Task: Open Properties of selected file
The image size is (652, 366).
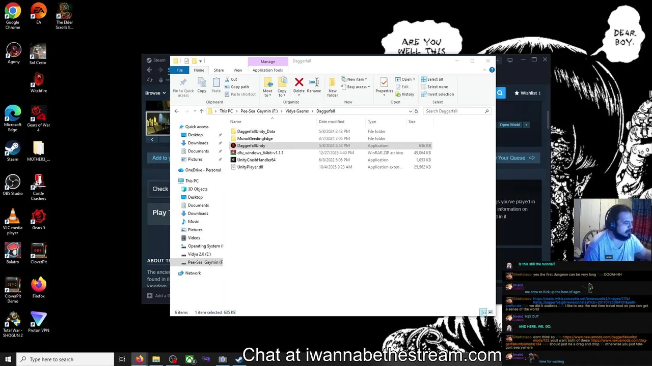Action: point(384,85)
